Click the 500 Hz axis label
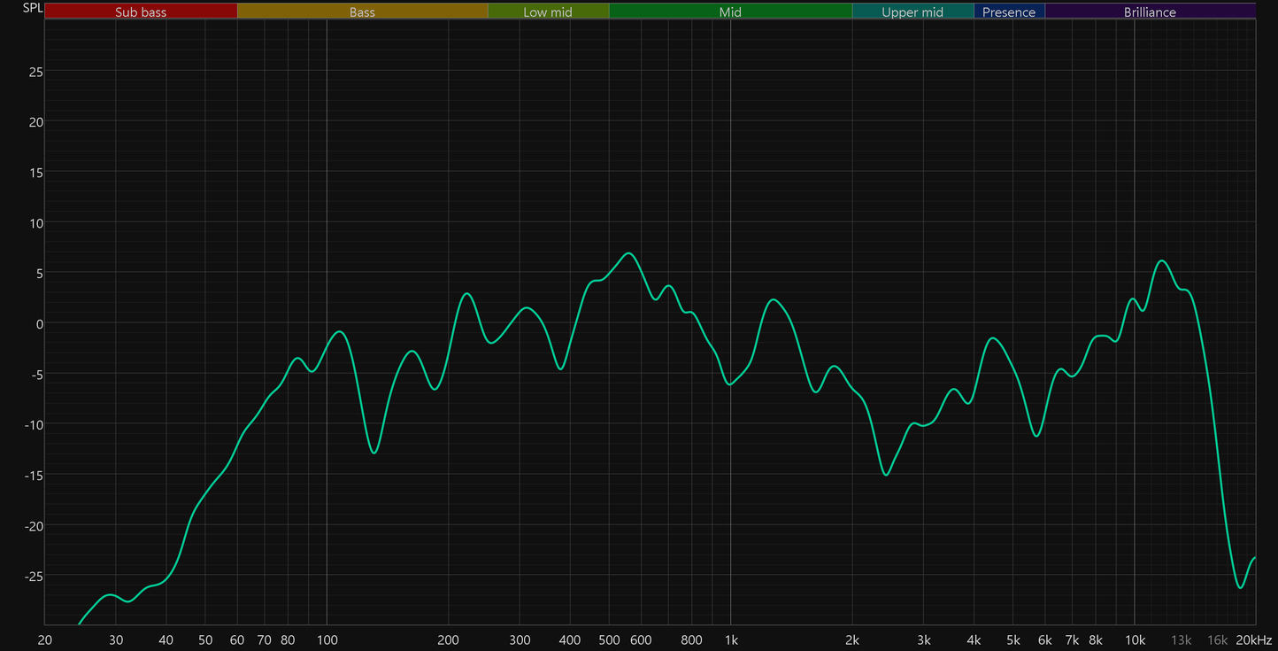Screen dimensions: 1278x651 click(x=609, y=640)
